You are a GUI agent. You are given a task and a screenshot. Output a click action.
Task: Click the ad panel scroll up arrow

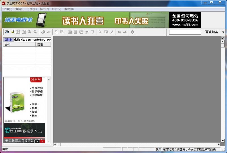49,79
